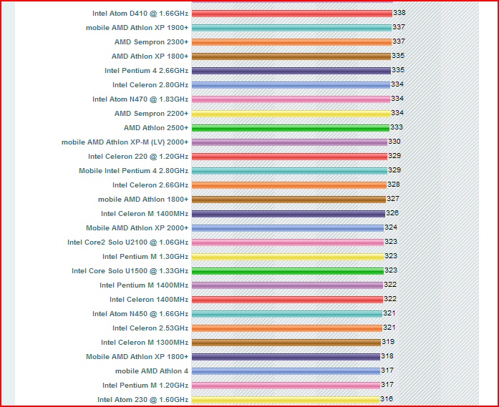Click the score 338 next to Atom D410
Screen dimensions: 499x407
pyautogui.click(x=399, y=13)
